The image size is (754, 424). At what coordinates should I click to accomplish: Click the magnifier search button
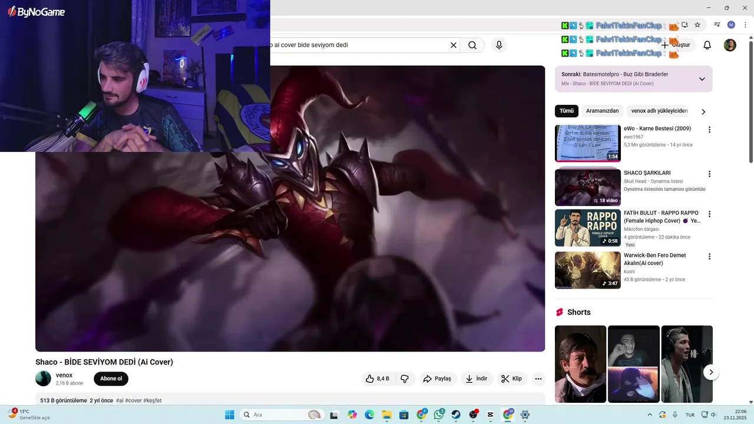click(x=472, y=45)
